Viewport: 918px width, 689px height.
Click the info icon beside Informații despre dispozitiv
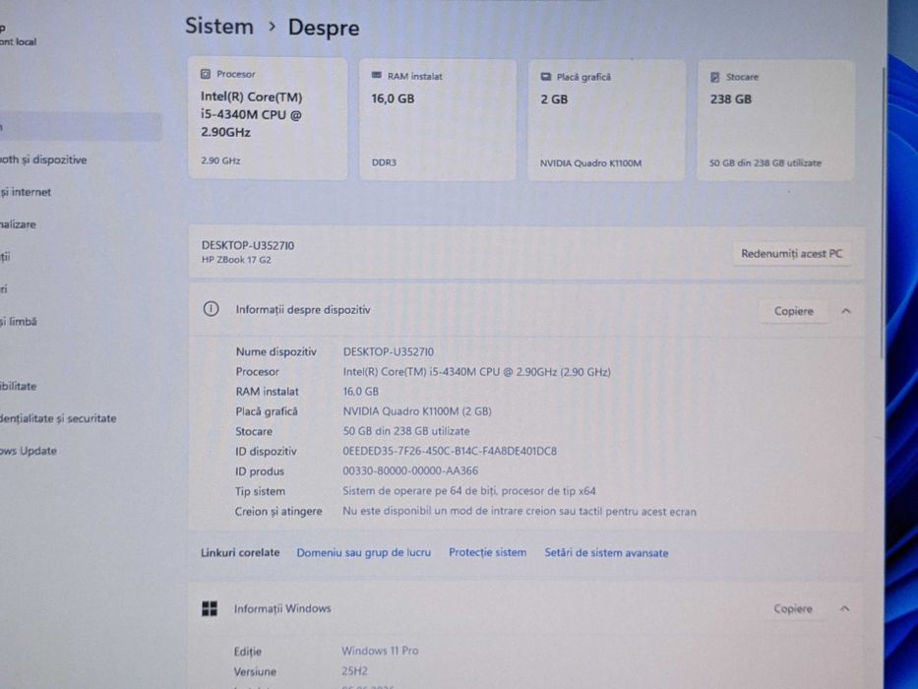[x=211, y=309]
